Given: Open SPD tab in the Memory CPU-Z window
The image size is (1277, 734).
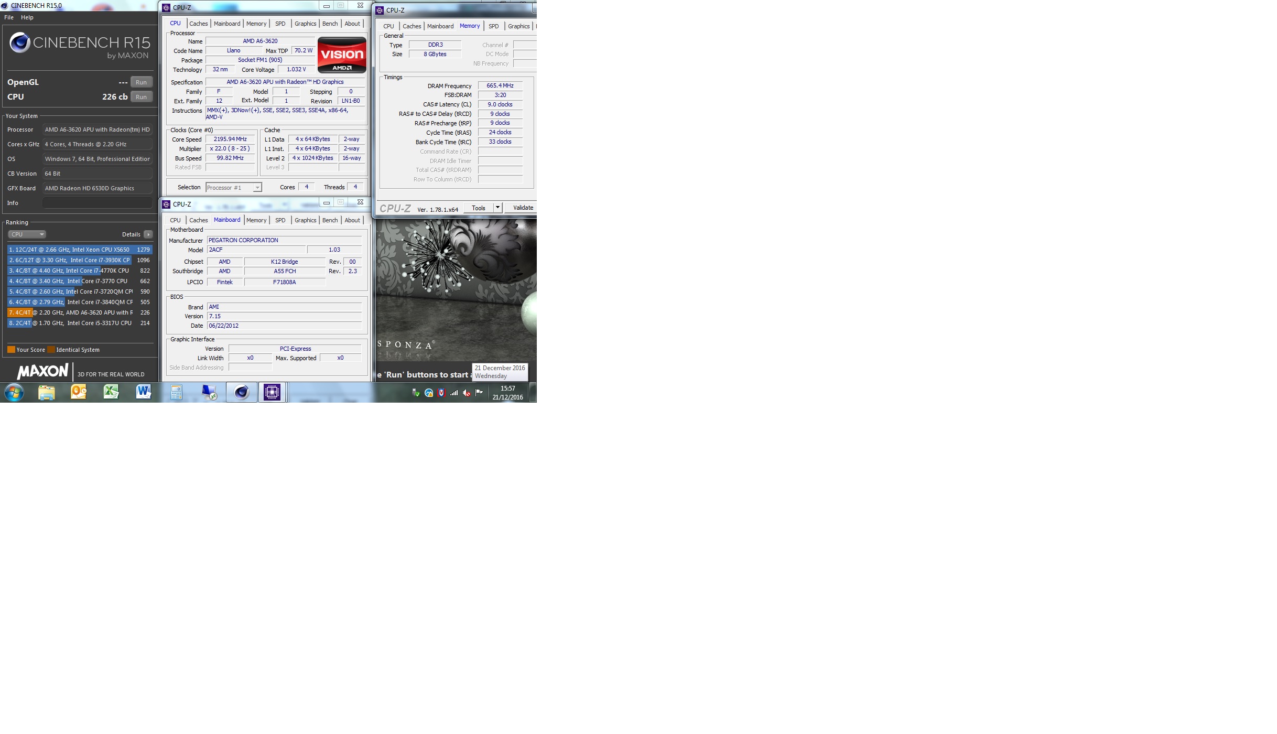Looking at the screenshot, I should (x=493, y=26).
